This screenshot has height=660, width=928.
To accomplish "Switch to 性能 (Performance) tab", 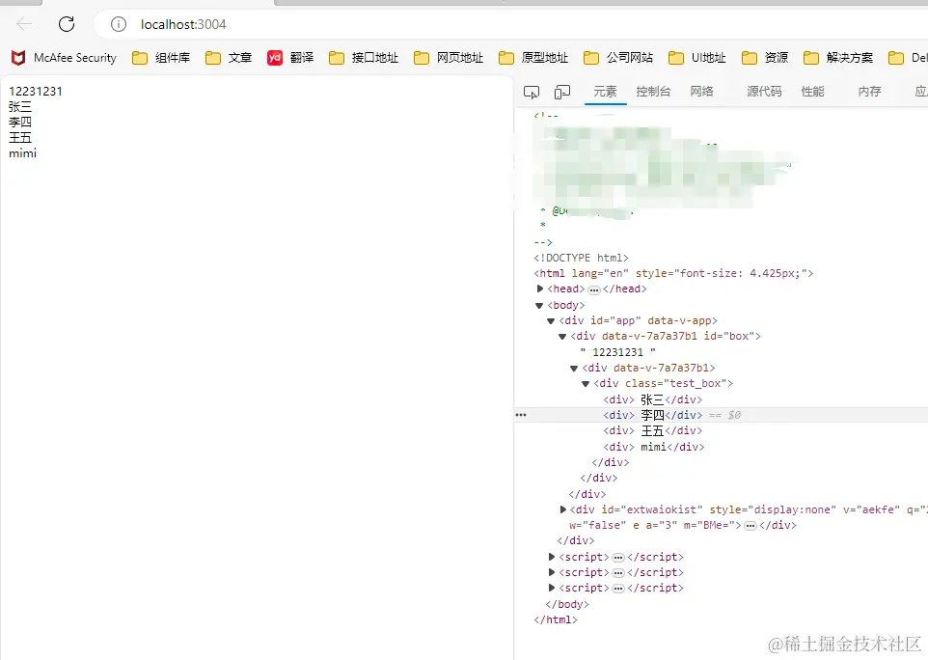I will click(812, 91).
